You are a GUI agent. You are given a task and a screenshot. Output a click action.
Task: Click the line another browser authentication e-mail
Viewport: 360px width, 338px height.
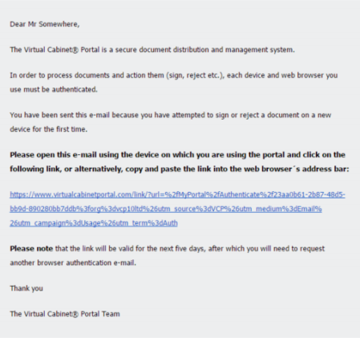[73, 263]
